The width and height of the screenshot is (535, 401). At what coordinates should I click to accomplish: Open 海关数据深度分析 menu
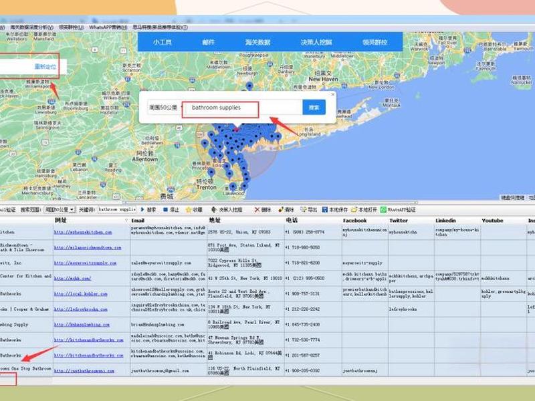pyautogui.click(x=31, y=27)
